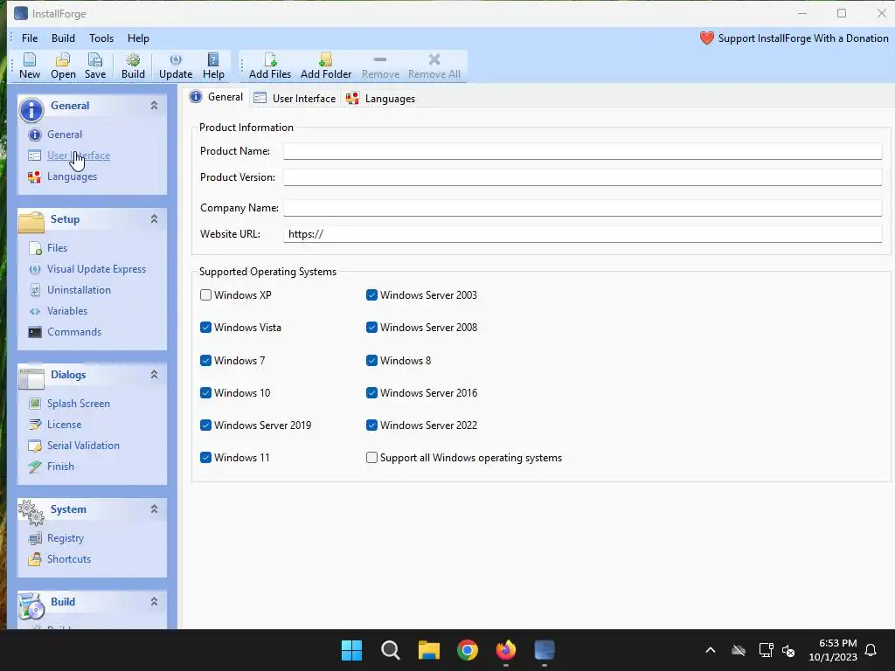Click the Product Name input field
895x671 pixels.
click(x=583, y=151)
